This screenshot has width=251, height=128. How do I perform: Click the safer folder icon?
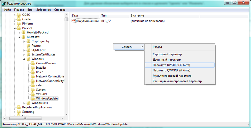(x=33, y=85)
